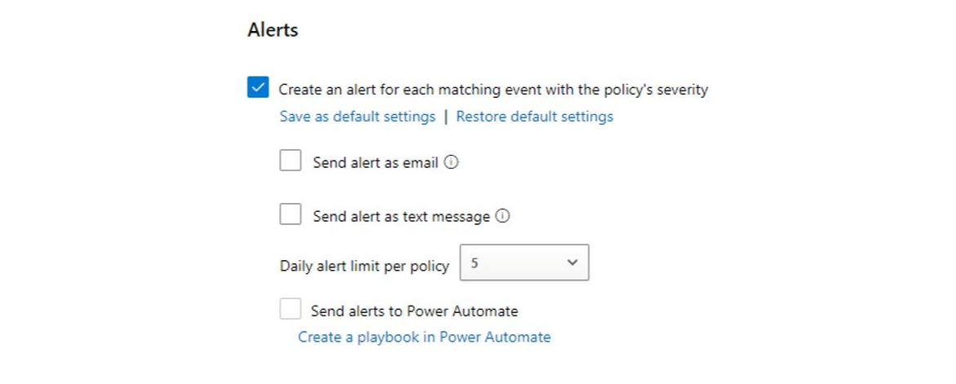Screen dimensions: 956x384
Task: Click the Send alerts to Power Automate label
Action: coord(415,311)
